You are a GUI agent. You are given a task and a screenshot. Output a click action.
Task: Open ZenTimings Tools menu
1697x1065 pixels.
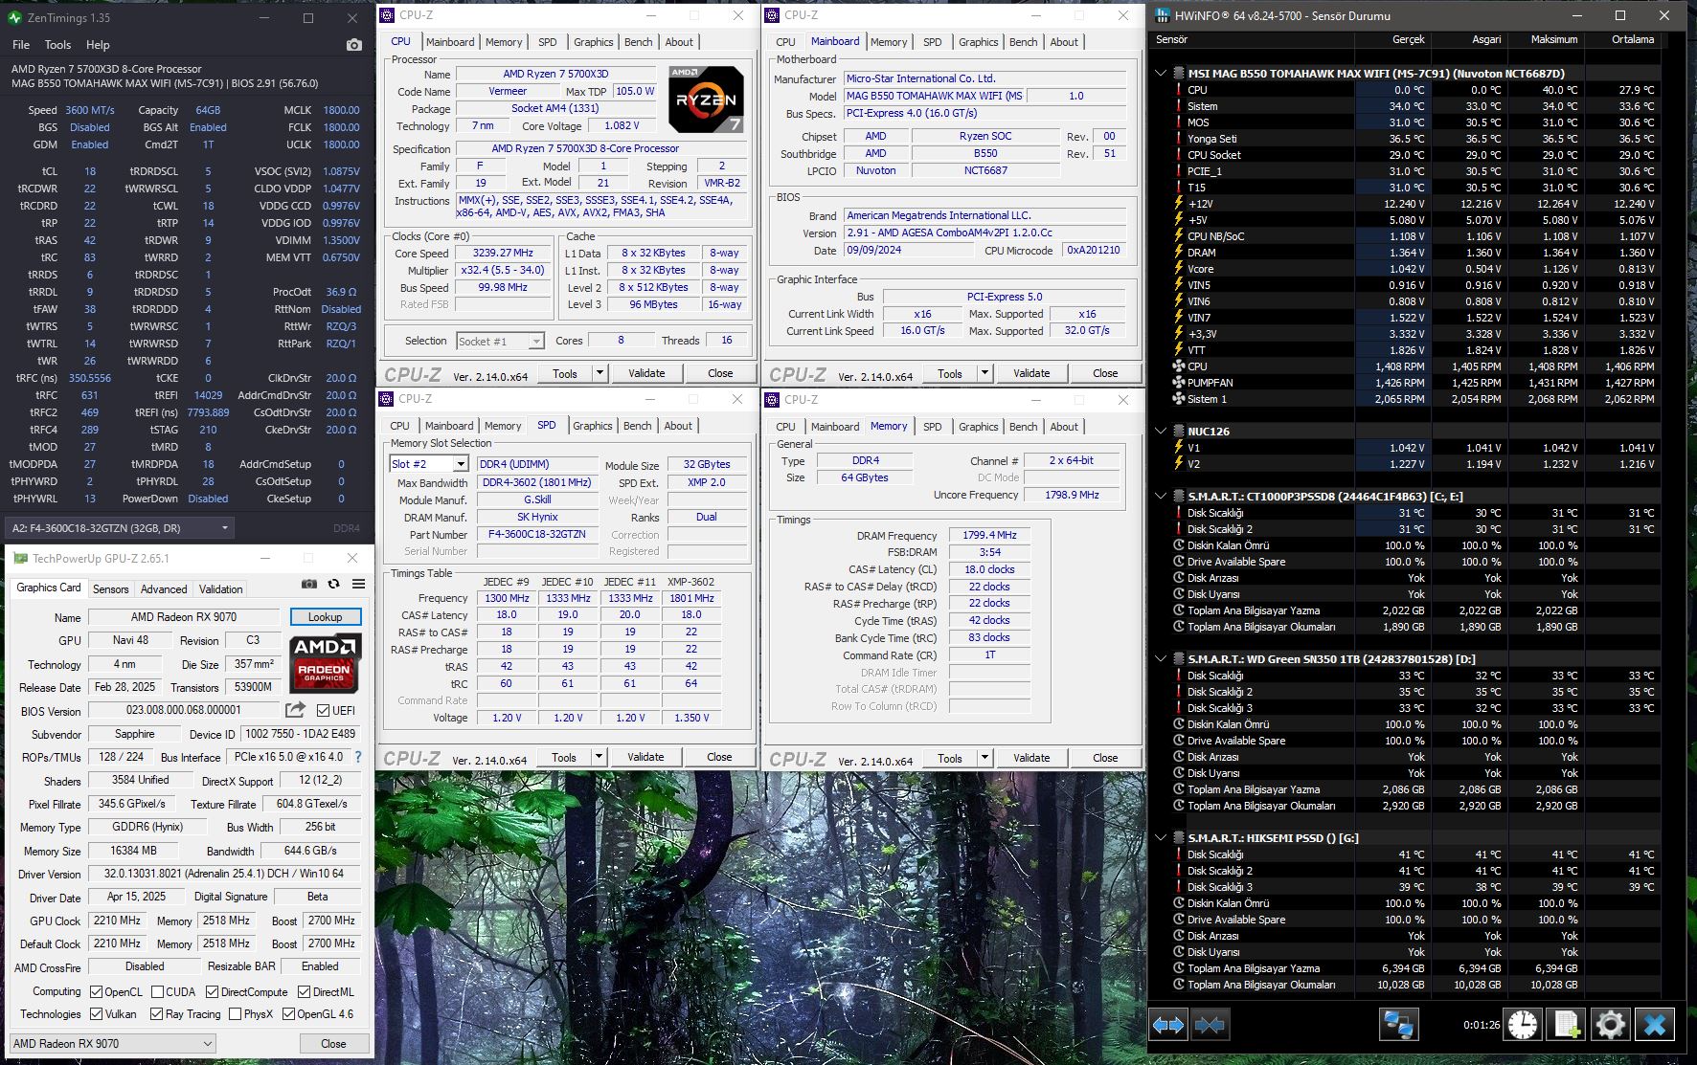point(57,45)
